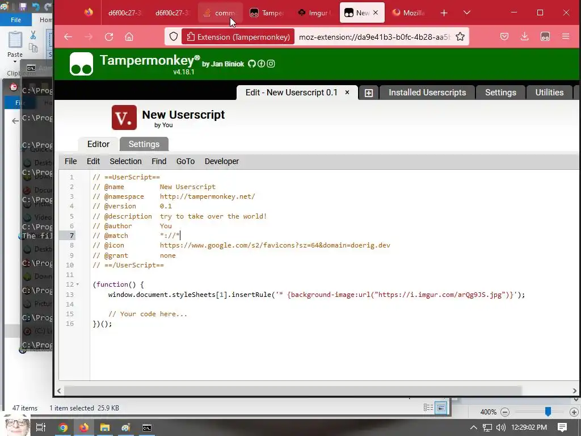Open the editor Edit menu
Image resolution: width=581 pixels, height=436 pixels.
(93, 161)
